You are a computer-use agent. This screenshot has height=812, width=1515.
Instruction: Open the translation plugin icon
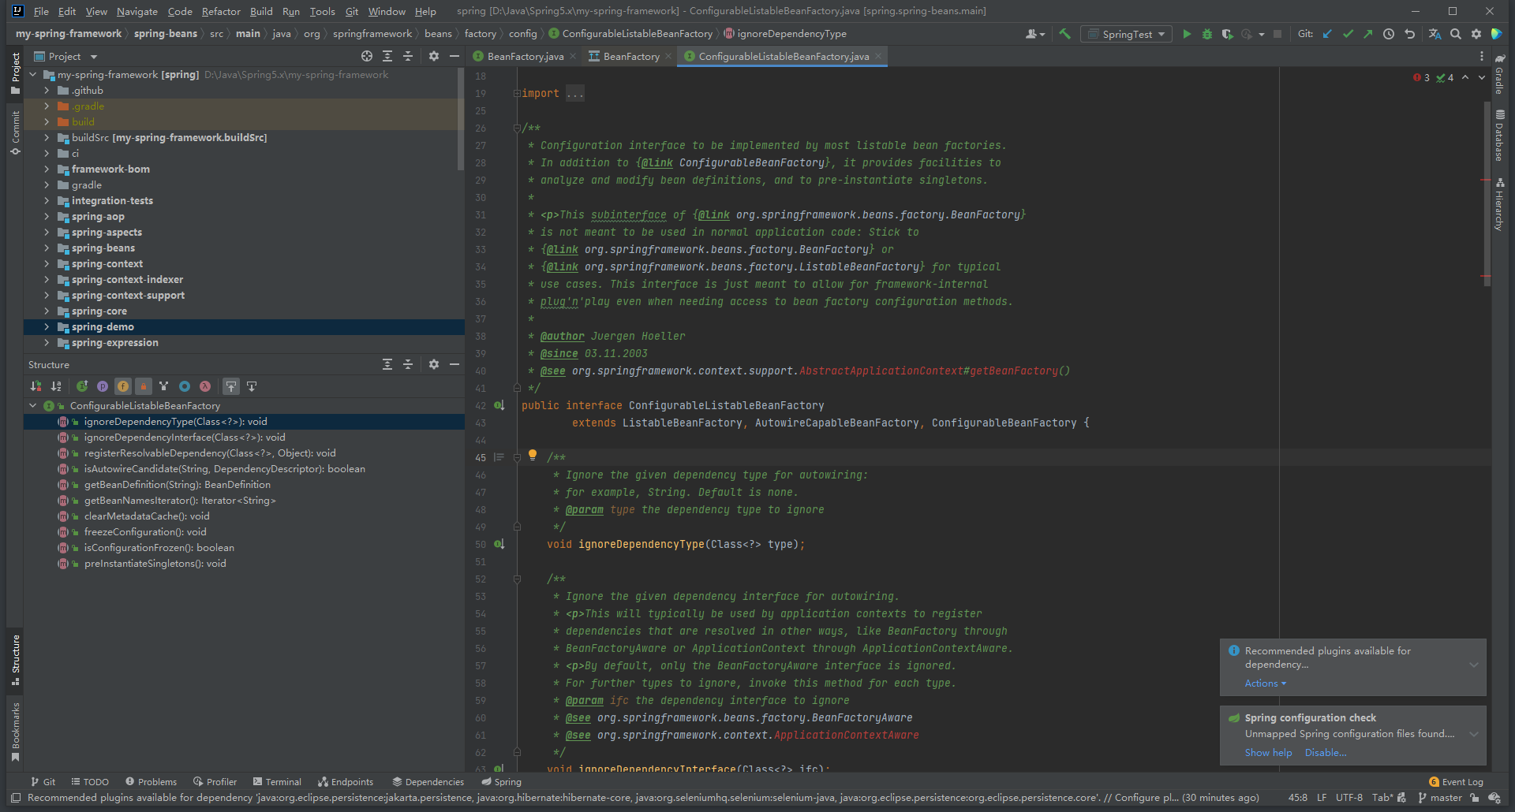coord(1435,34)
